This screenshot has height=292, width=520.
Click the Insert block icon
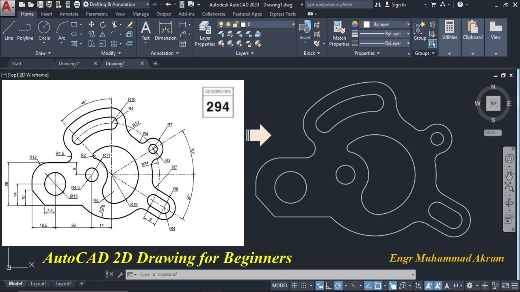coord(305,31)
